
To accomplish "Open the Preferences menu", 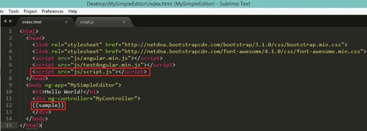I will click(x=52, y=11).
